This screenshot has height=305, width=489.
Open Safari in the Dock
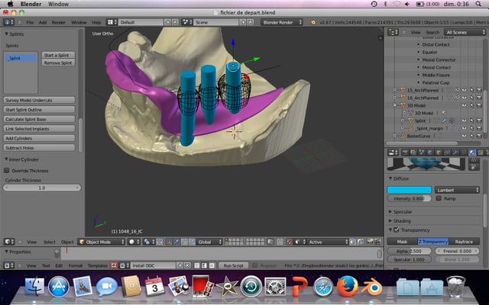point(322,287)
